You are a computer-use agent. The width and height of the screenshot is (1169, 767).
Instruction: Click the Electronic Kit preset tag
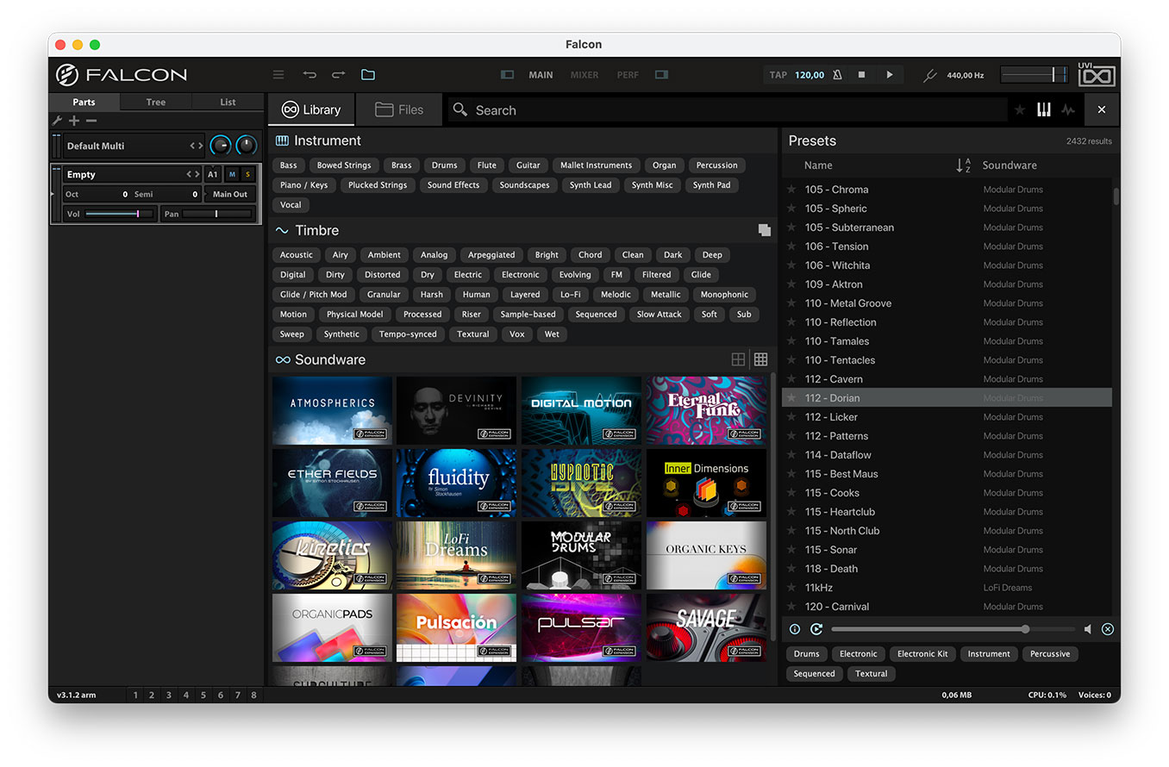coord(922,654)
